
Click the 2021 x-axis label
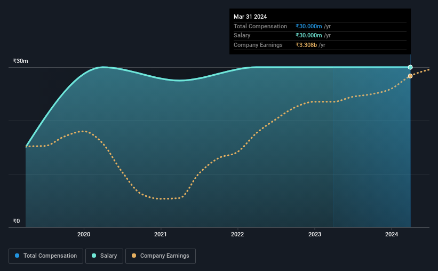tap(161, 234)
